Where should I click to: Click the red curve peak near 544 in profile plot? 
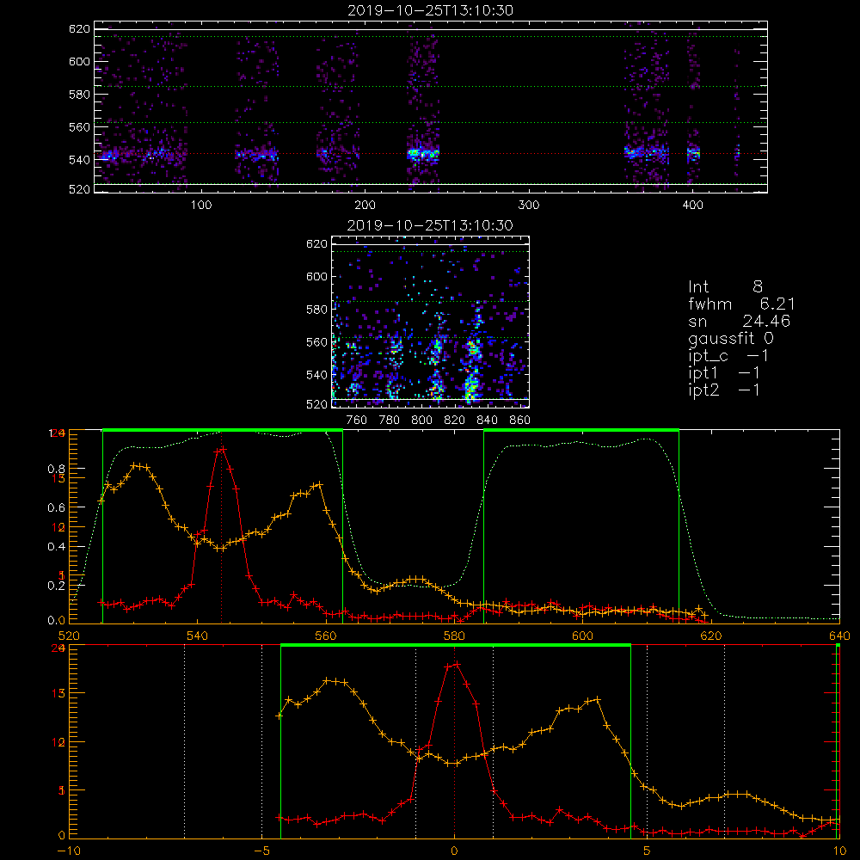click(222, 449)
